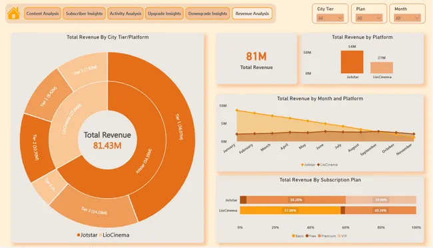Click the November label on month axis
This screenshot has height=248, width=433.
[x=404, y=149]
